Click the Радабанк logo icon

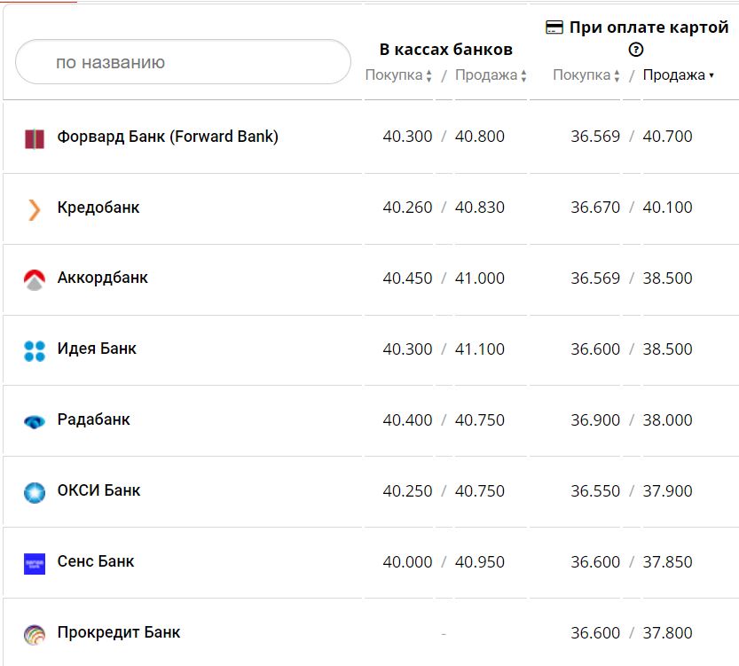[35, 422]
